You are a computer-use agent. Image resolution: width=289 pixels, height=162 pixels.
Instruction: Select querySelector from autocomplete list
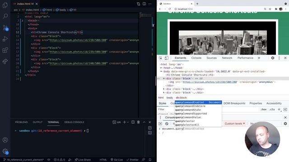click(x=198, y=121)
